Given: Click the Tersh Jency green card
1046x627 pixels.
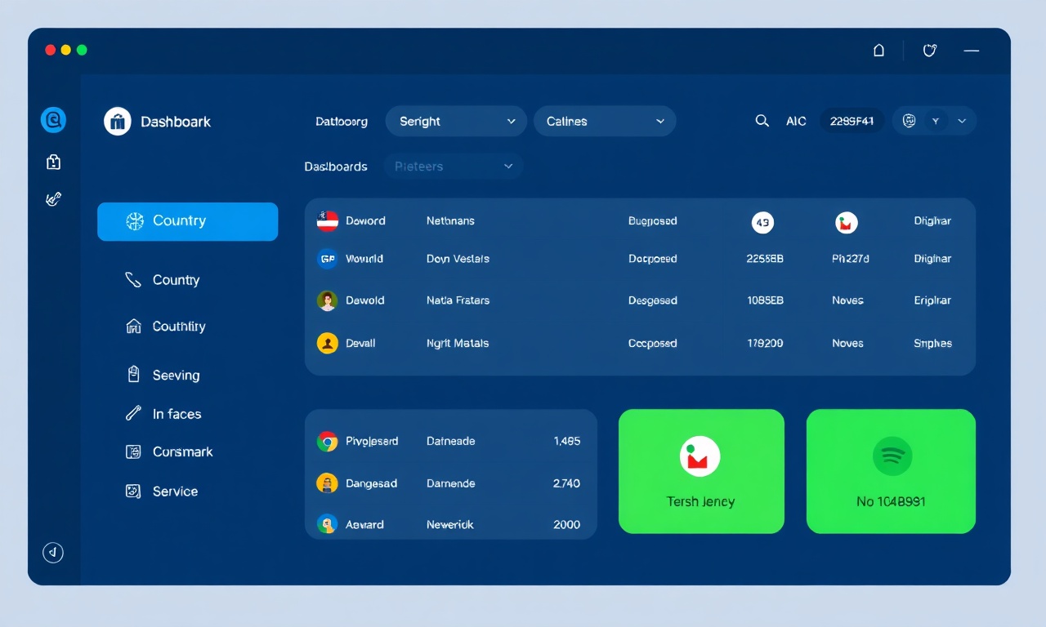Looking at the screenshot, I should tap(701, 471).
